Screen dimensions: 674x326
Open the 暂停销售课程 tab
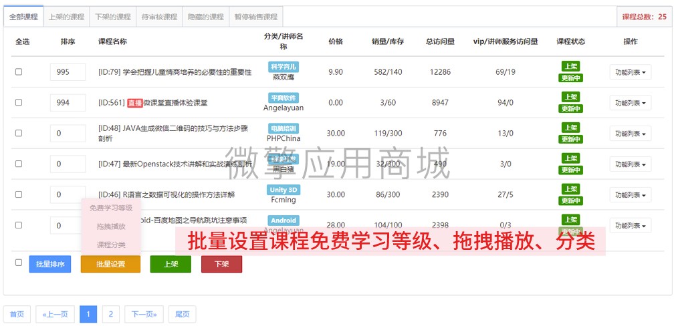(x=255, y=17)
